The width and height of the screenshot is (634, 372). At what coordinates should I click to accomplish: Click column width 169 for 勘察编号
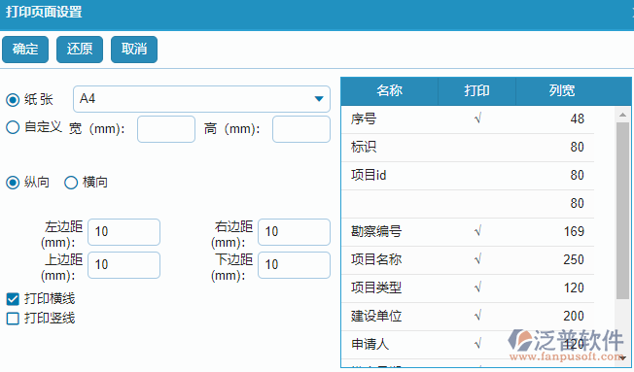click(x=574, y=232)
